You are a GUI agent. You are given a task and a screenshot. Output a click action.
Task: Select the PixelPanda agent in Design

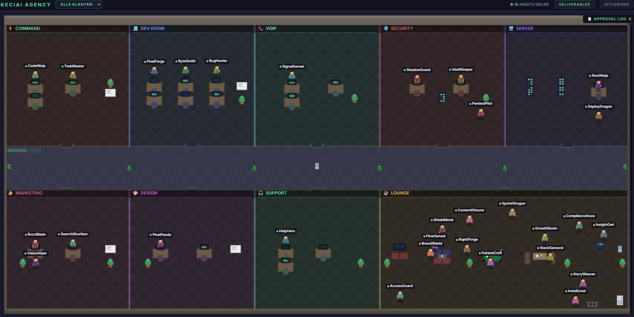[x=161, y=244]
